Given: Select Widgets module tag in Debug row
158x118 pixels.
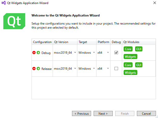Looking at the screenshot, I should (130, 56).
